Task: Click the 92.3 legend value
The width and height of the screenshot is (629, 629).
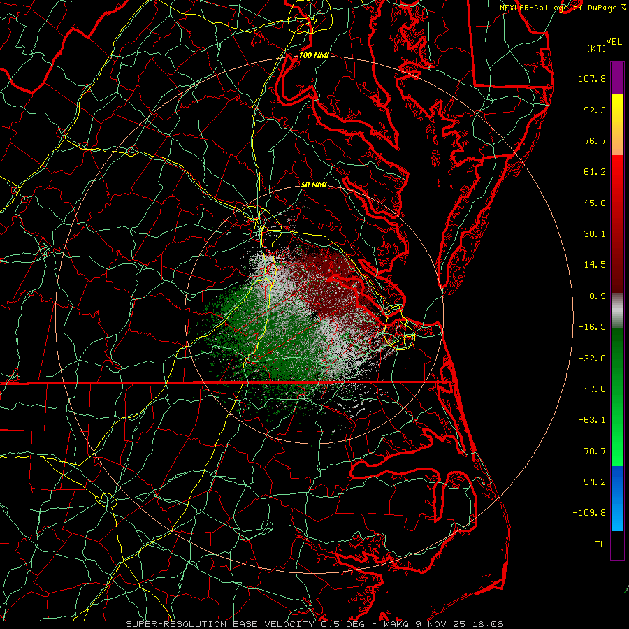Action: 595,110
